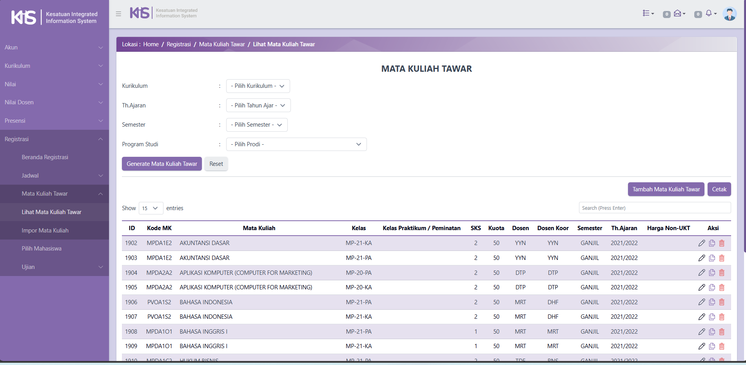Select Pilih Mahasiswa in sidebar
This screenshot has width=746, height=365.
click(x=42, y=249)
